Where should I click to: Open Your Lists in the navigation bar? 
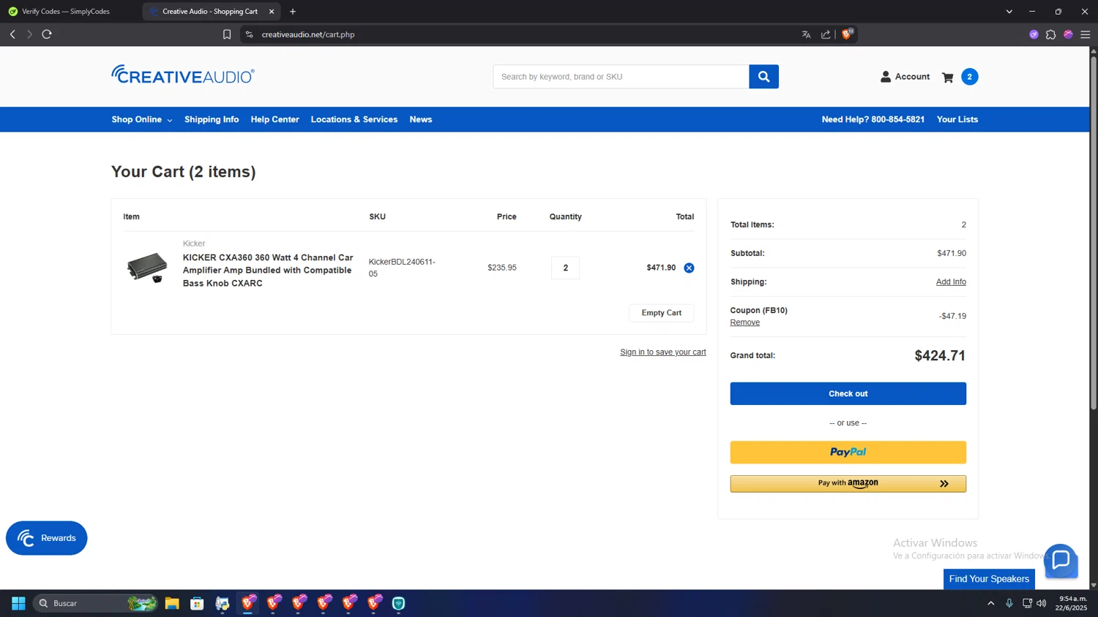point(957,120)
